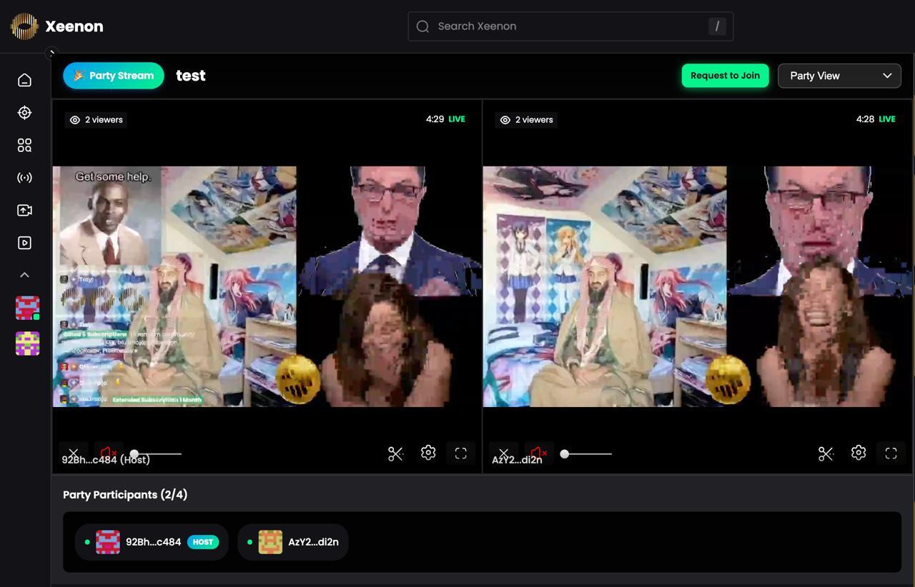Enter fullscreen on host stream
Image resolution: width=915 pixels, height=587 pixels.
[461, 453]
